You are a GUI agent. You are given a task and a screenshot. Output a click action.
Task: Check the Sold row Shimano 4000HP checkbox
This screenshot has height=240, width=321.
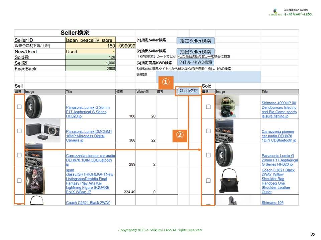click(x=208, y=107)
